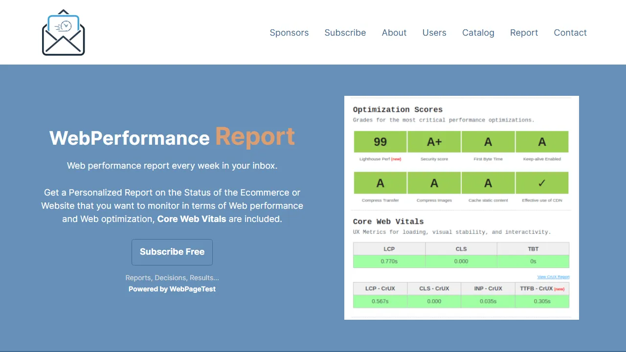Open the Catalog navigation item
Viewport: 626px width, 352px height.
pos(478,32)
